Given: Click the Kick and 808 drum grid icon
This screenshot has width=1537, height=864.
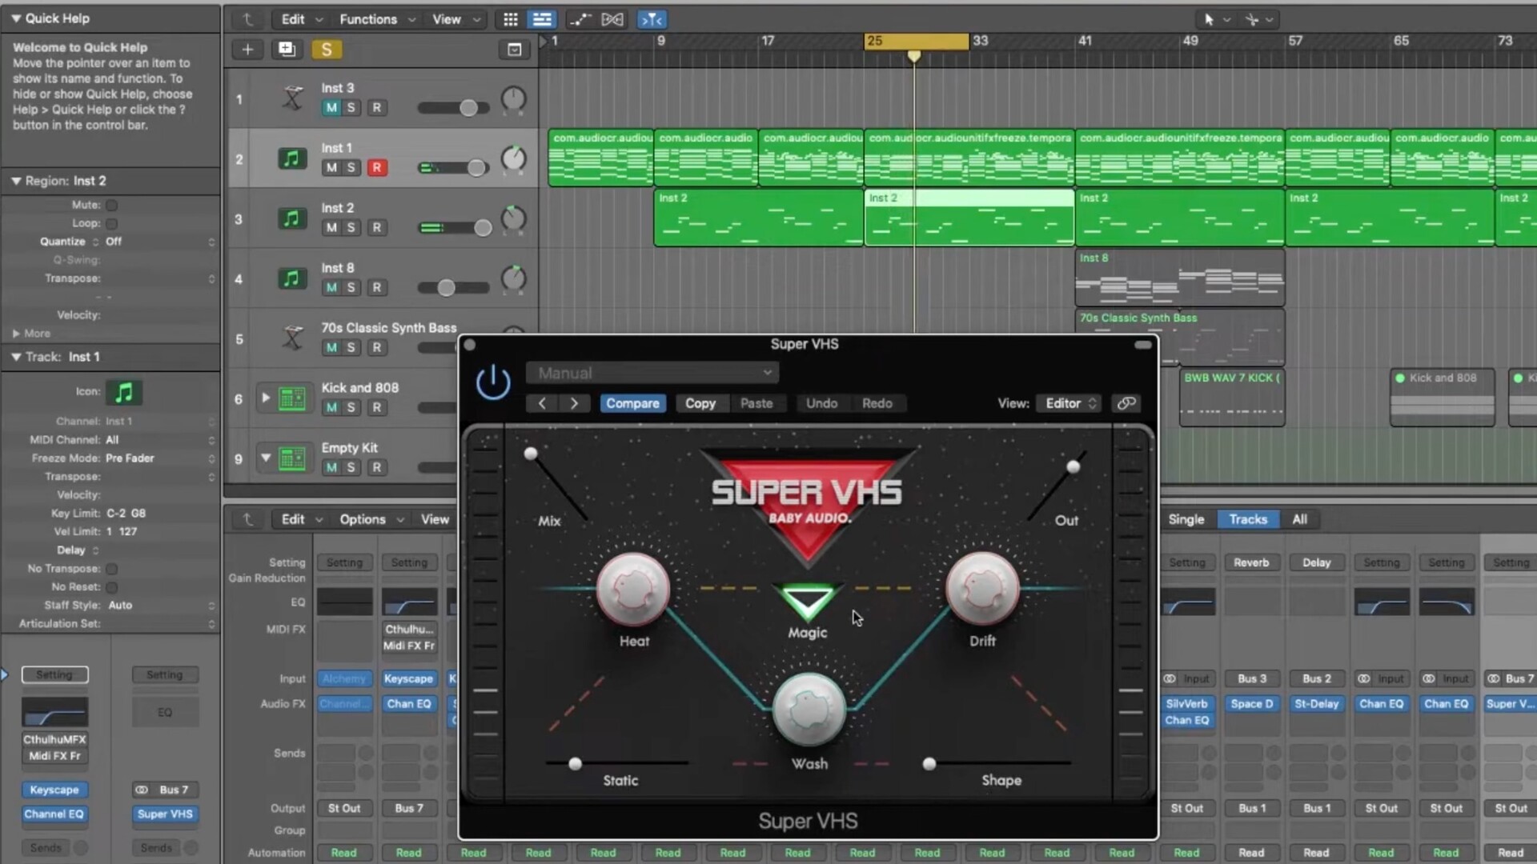Looking at the screenshot, I should click(x=292, y=398).
